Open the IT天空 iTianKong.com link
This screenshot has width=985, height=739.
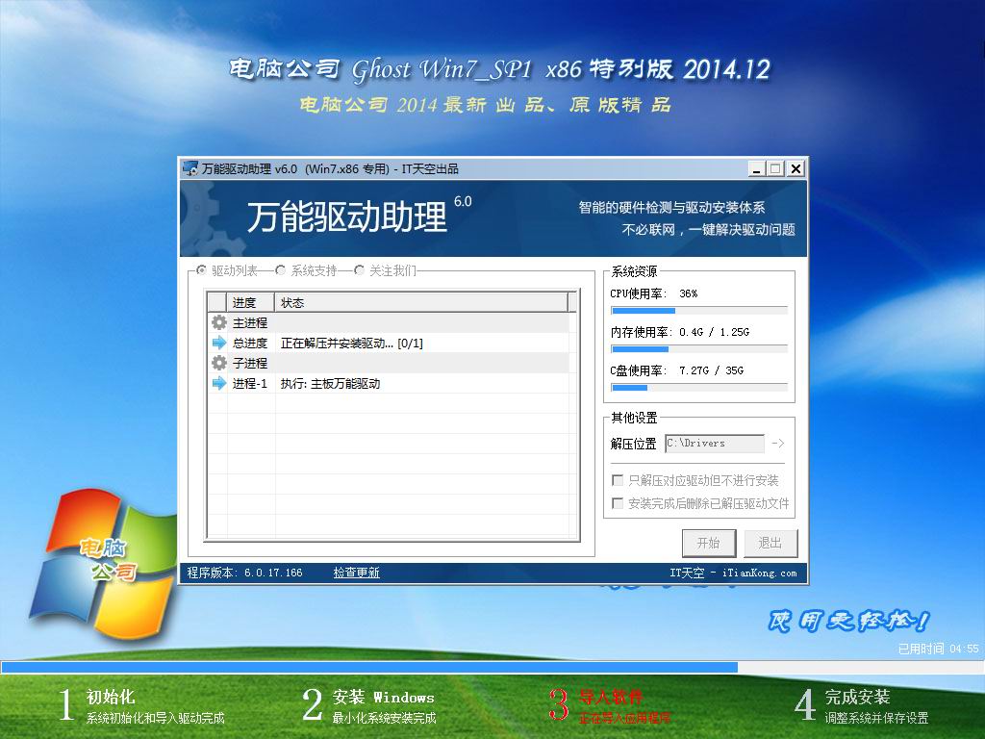click(x=733, y=573)
